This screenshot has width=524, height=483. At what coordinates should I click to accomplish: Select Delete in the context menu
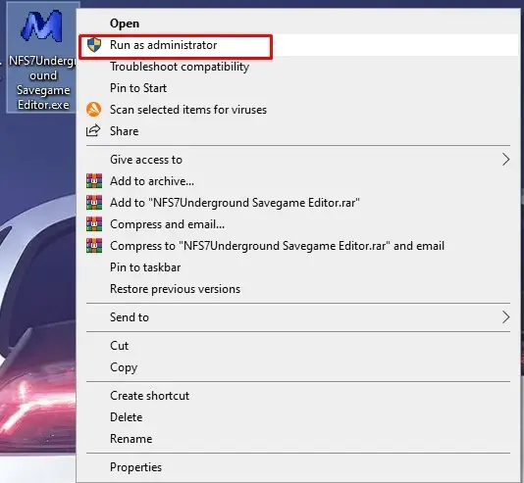pos(297,417)
